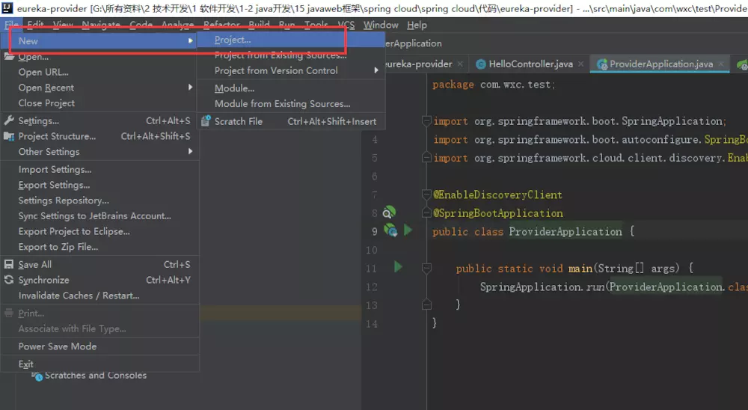Close the ProviderApplication.java tab

721,64
